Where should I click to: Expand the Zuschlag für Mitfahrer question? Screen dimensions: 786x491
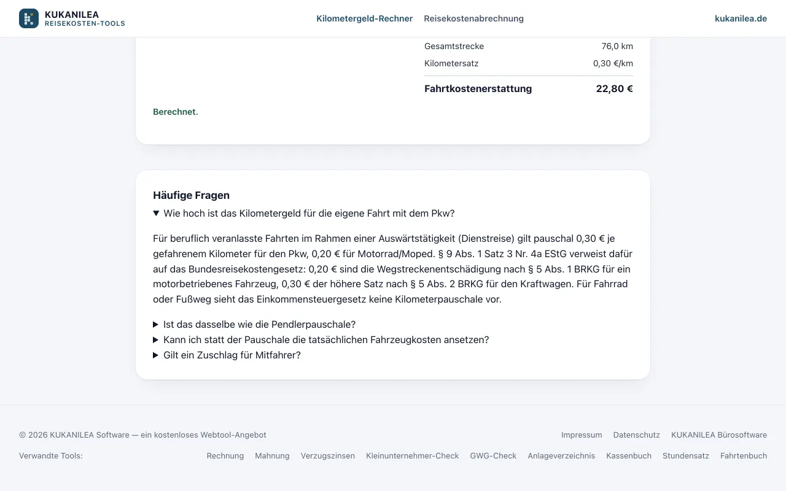[x=393, y=355]
